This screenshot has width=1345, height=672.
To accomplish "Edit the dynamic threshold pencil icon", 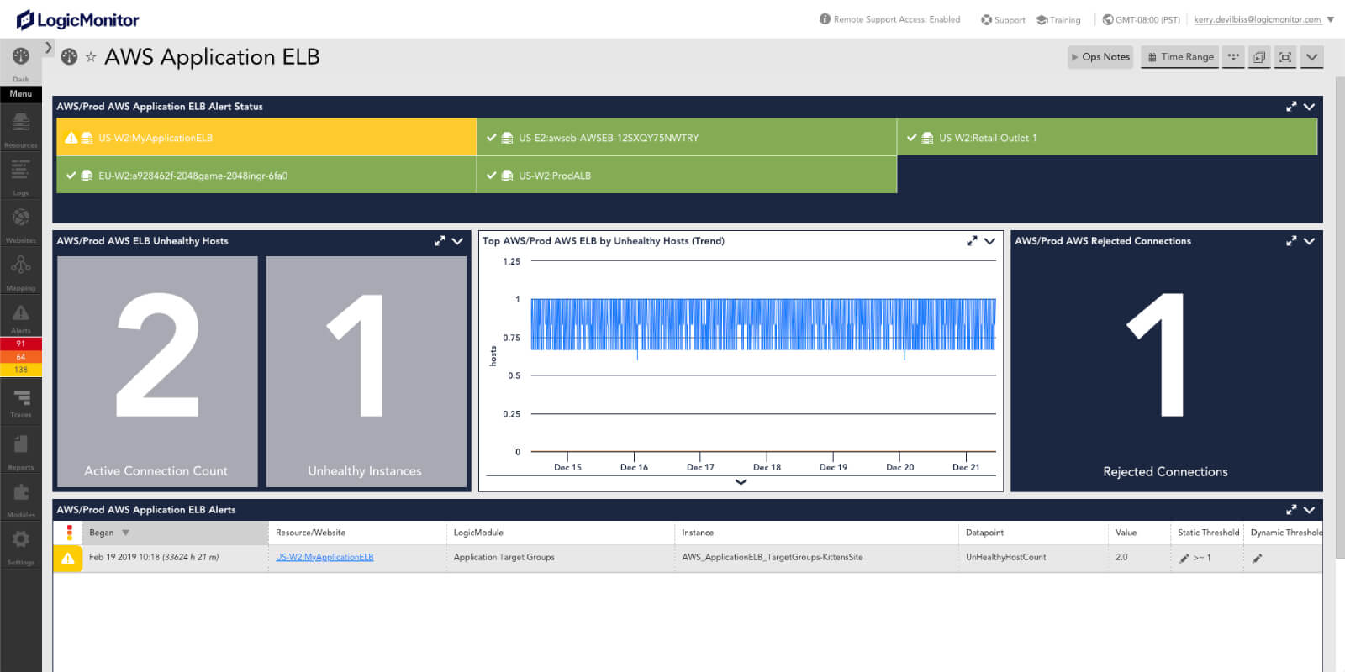I will tap(1258, 558).
